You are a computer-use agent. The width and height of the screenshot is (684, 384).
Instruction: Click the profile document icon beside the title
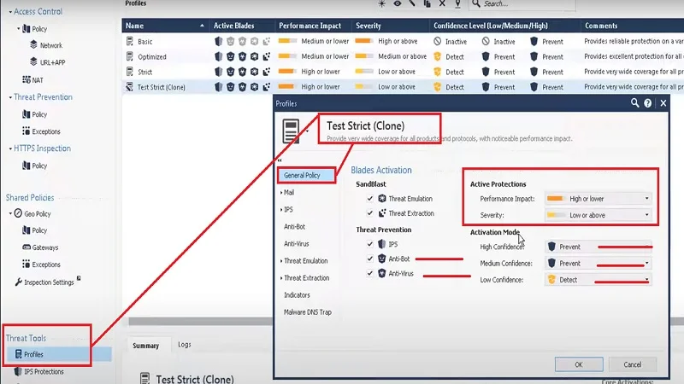291,131
